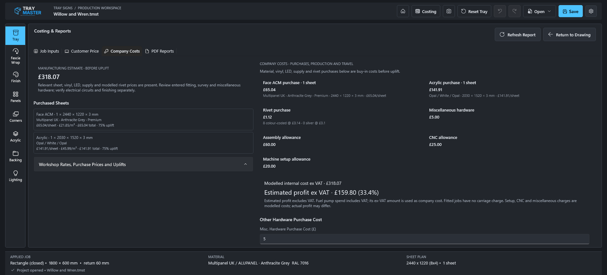Screen dimensions: 607x275
Task: Switch to the PDF Reports tab
Action: (x=160, y=51)
